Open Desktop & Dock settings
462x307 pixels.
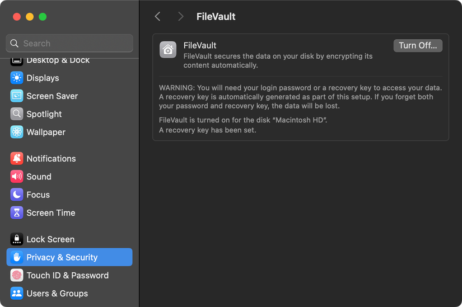[x=58, y=60]
